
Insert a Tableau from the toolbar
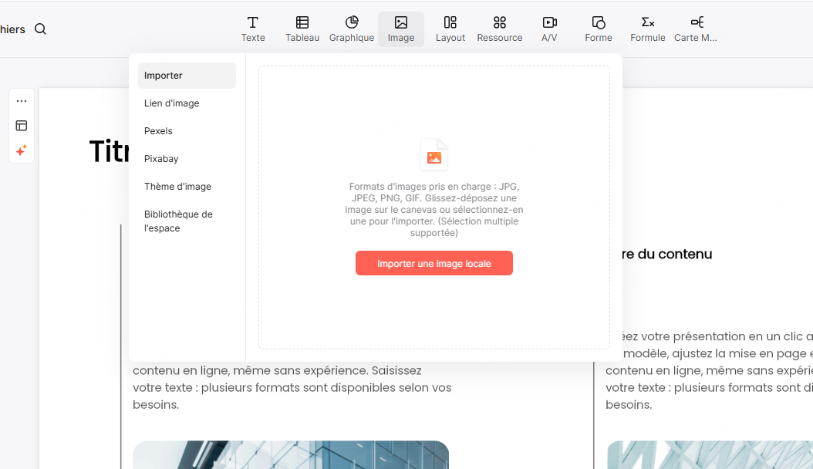click(302, 29)
